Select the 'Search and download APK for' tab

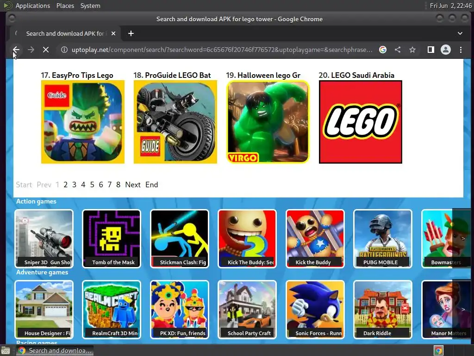pyautogui.click(x=65, y=33)
